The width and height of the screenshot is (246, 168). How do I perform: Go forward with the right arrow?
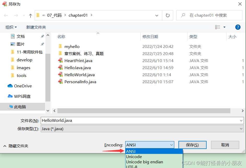16,15
